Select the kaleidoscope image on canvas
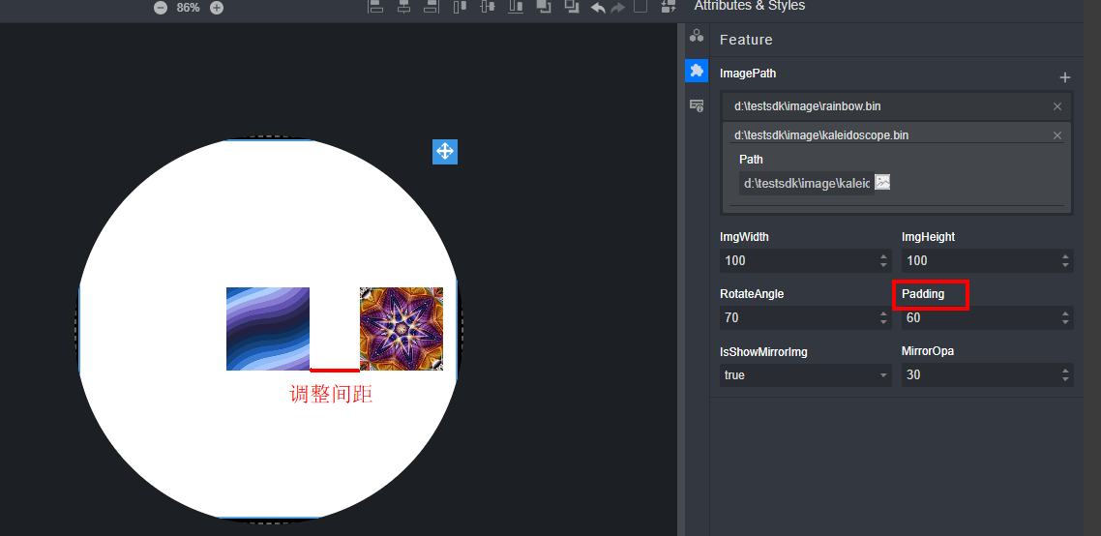The height and width of the screenshot is (536, 1101). 402,329
